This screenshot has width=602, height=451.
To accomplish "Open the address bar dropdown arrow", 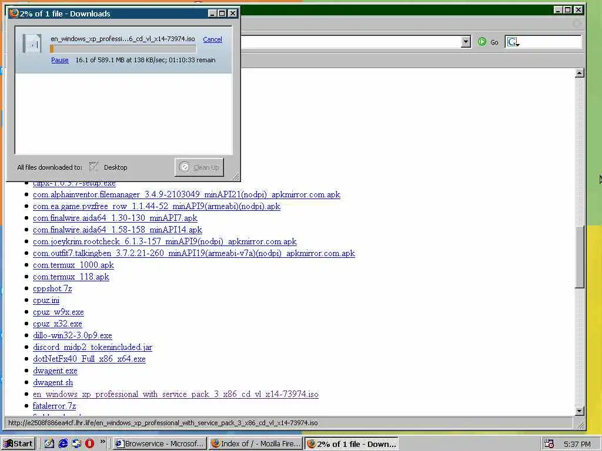I will (x=466, y=42).
